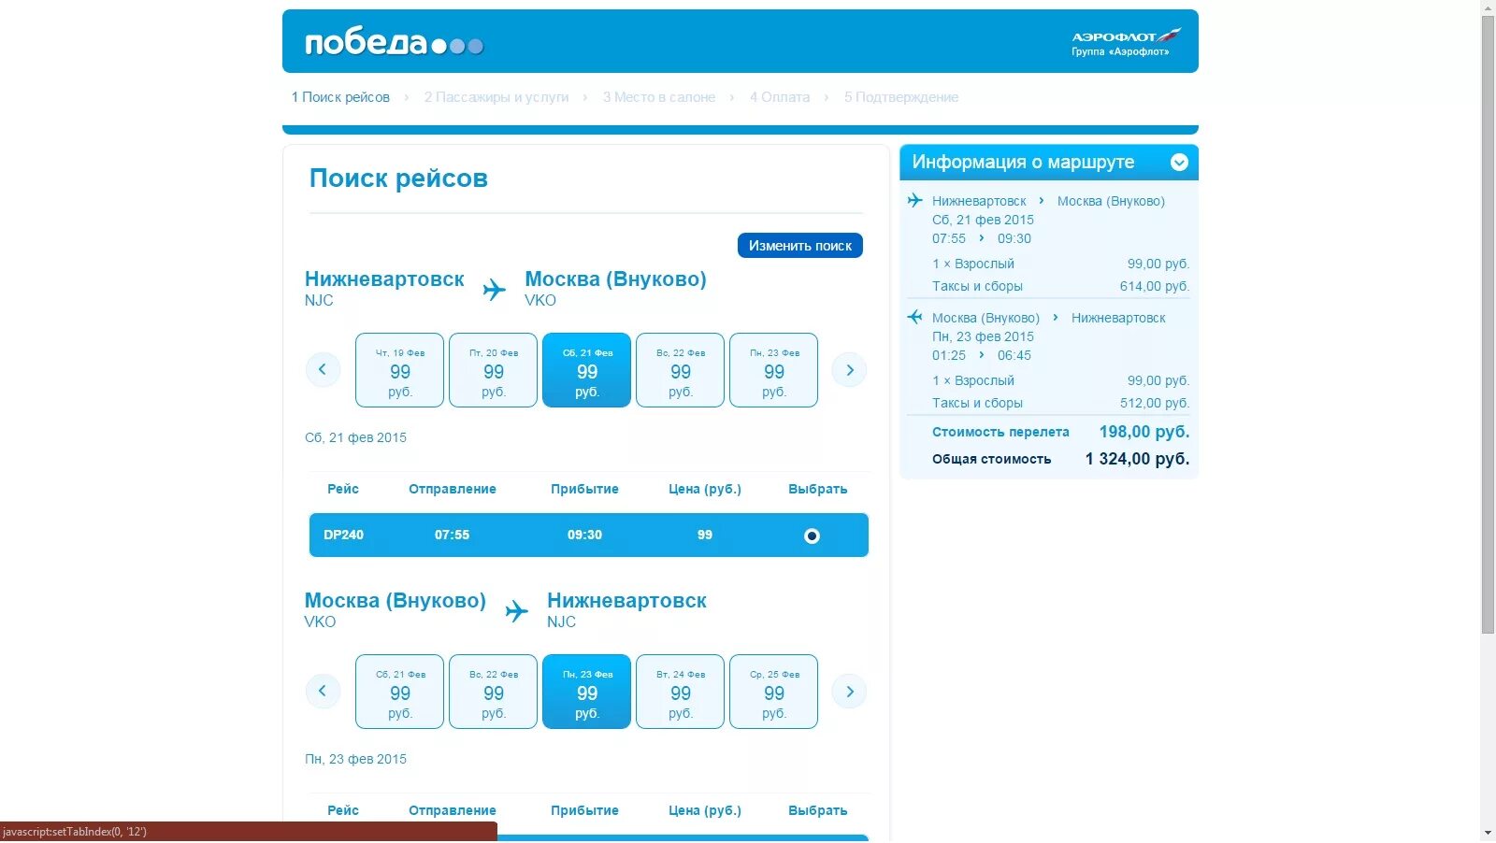This screenshot has height=843, width=1496.
Task: Click the Победа logo
Action: [x=394, y=43]
